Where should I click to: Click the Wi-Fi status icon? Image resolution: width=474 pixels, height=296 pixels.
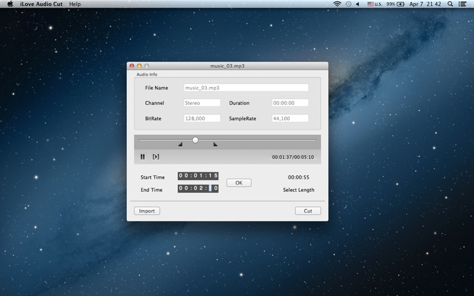pyautogui.click(x=337, y=4)
